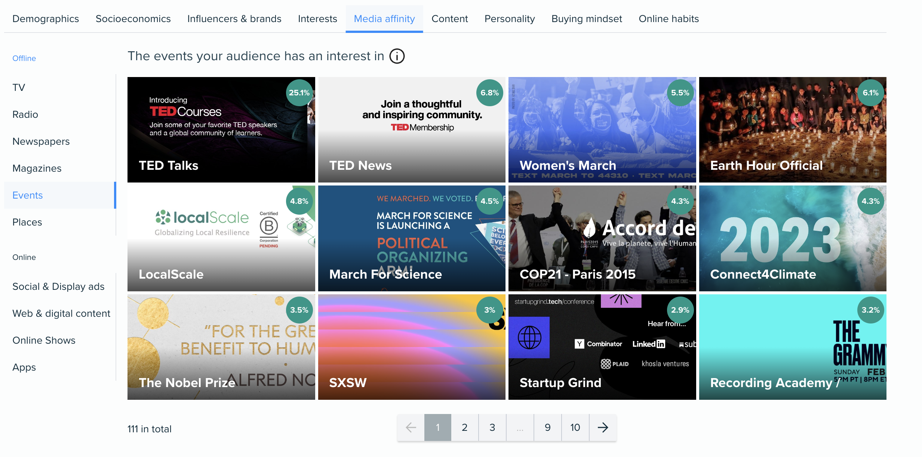Expand the Online Shows section

[x=43, y=340]
